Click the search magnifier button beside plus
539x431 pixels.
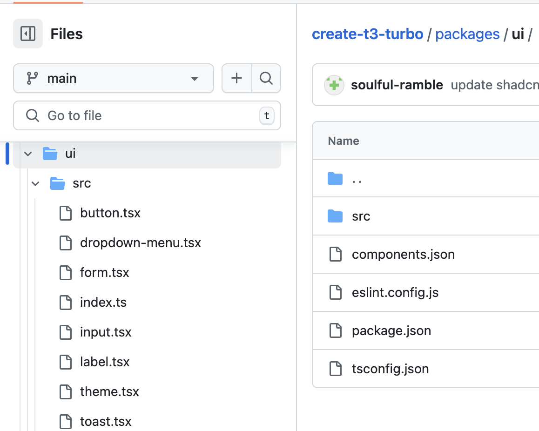[266, 78]
